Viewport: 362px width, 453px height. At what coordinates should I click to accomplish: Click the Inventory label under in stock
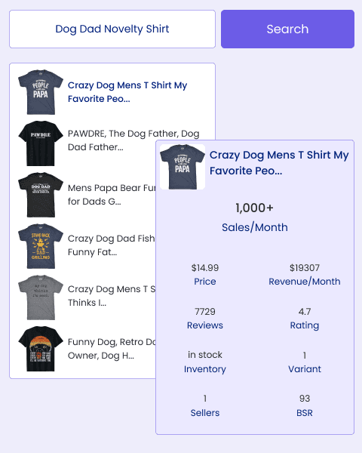point(205,369)
